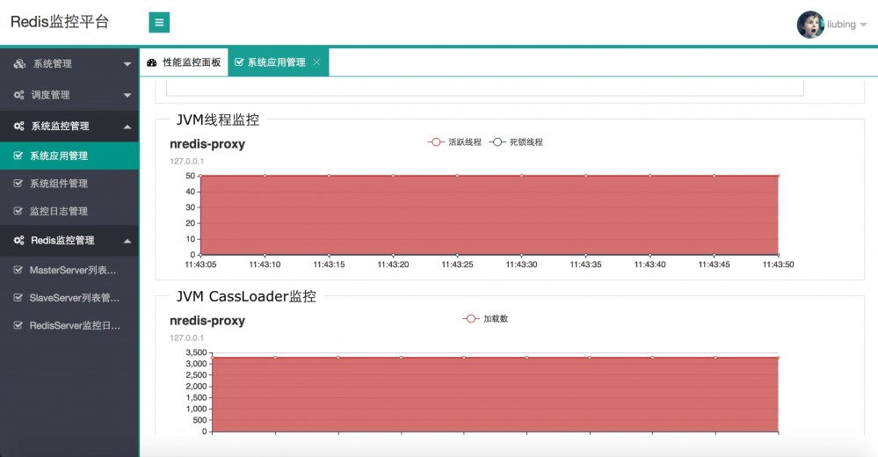
Task: Open MasterServer列表 sidebar item
Action: click(69, 270)
